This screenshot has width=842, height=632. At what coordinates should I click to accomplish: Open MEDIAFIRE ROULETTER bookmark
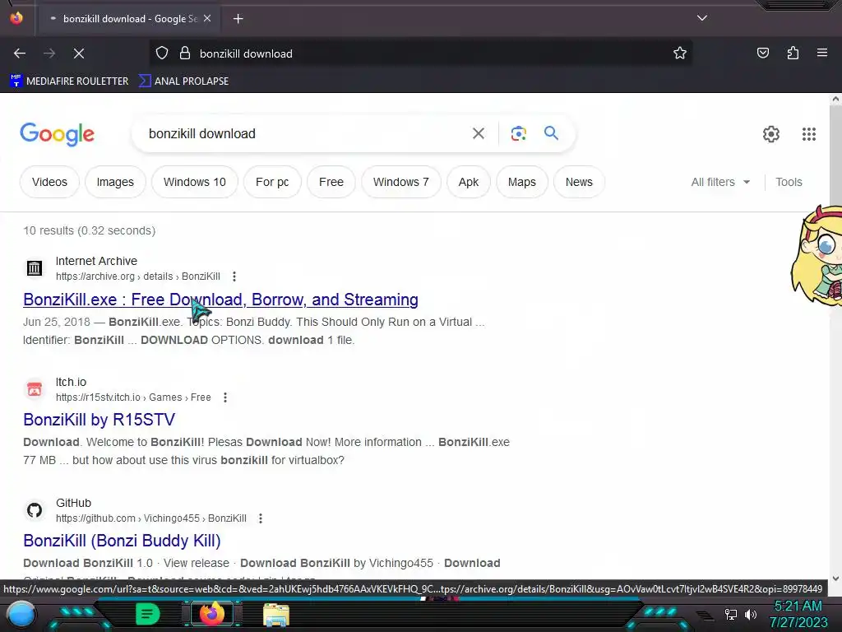(69, 81)
